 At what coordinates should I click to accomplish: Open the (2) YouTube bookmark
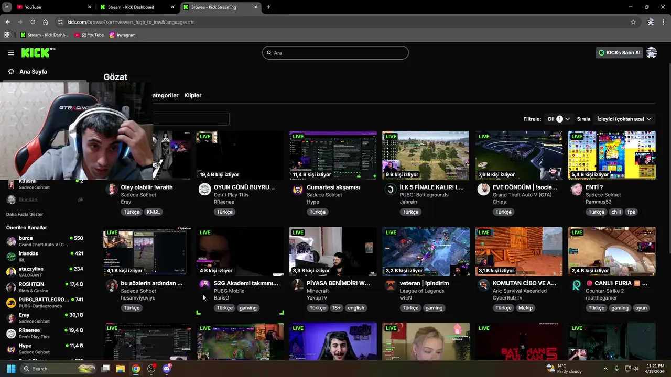pyautogui.click(x=89, y=35)
